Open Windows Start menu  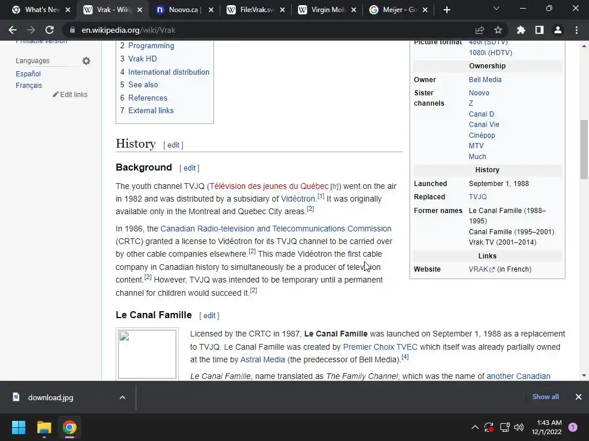coord(18,427)
